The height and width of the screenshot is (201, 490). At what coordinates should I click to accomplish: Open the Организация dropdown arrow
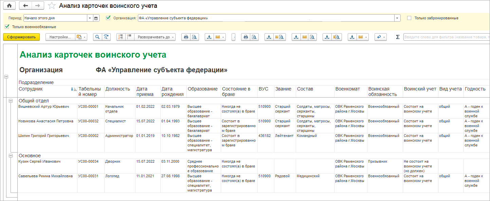click(397, 18)
